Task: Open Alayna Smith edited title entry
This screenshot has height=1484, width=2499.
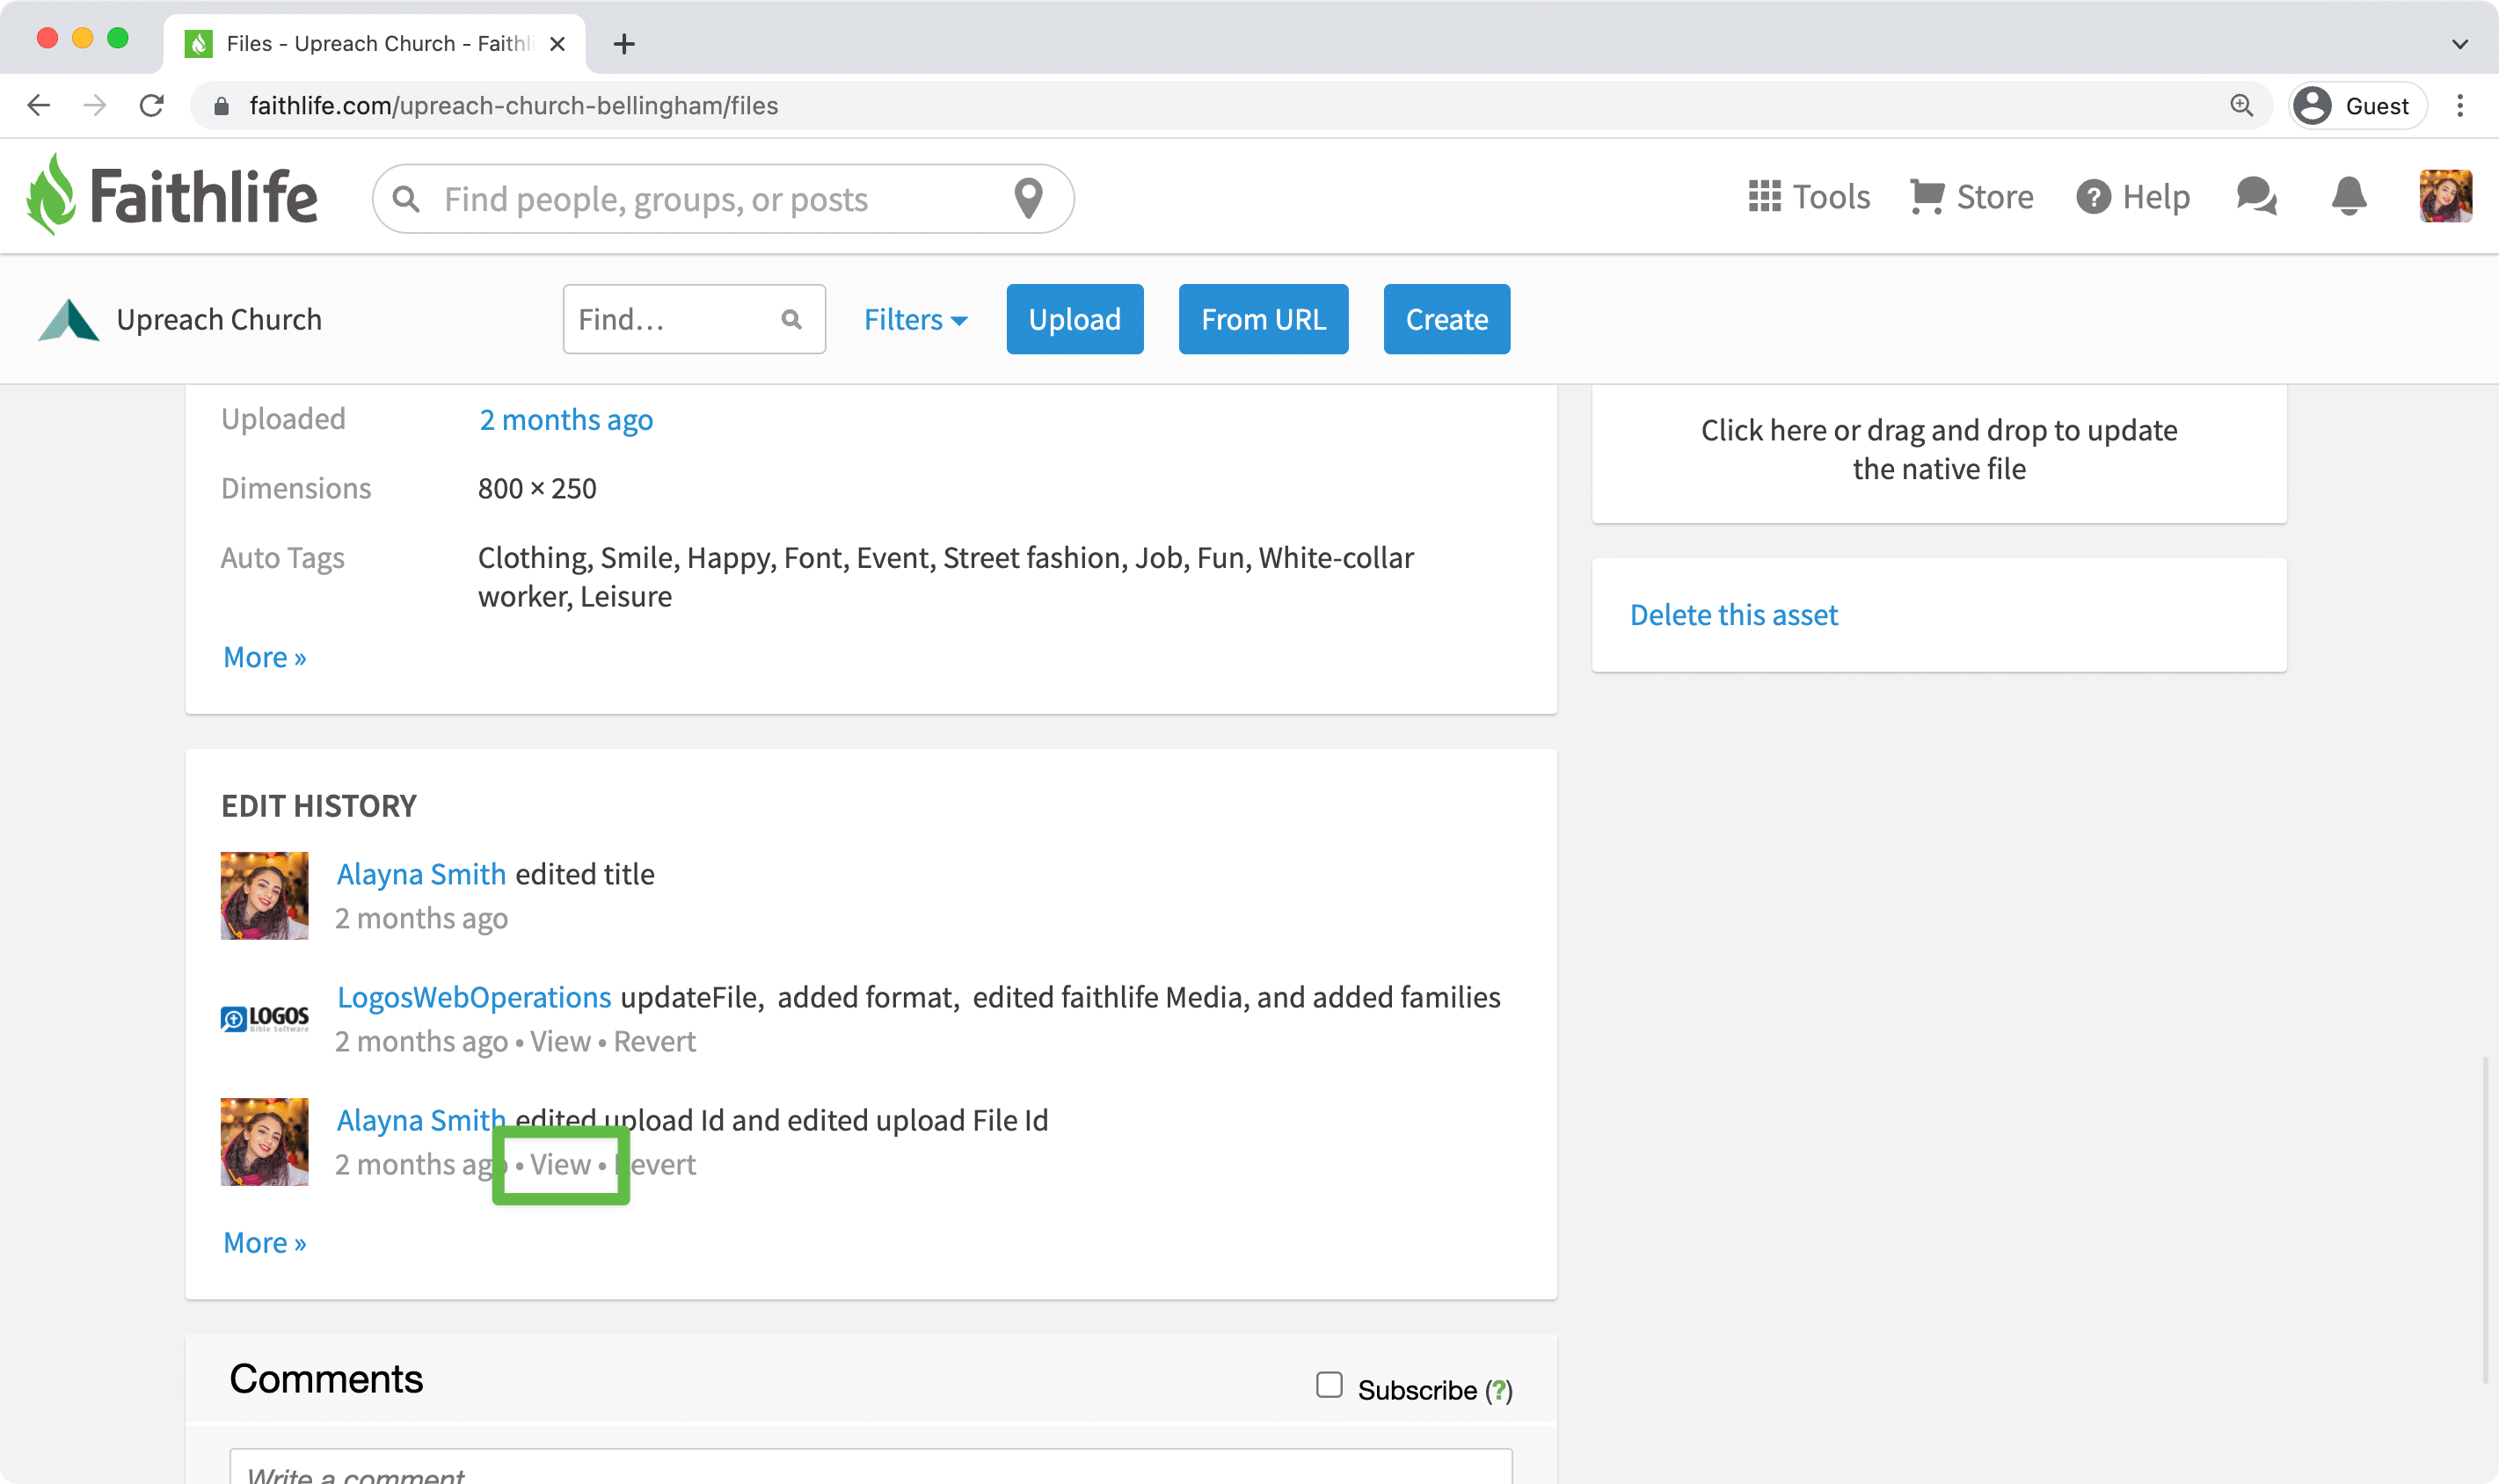Action: point(421,875)
